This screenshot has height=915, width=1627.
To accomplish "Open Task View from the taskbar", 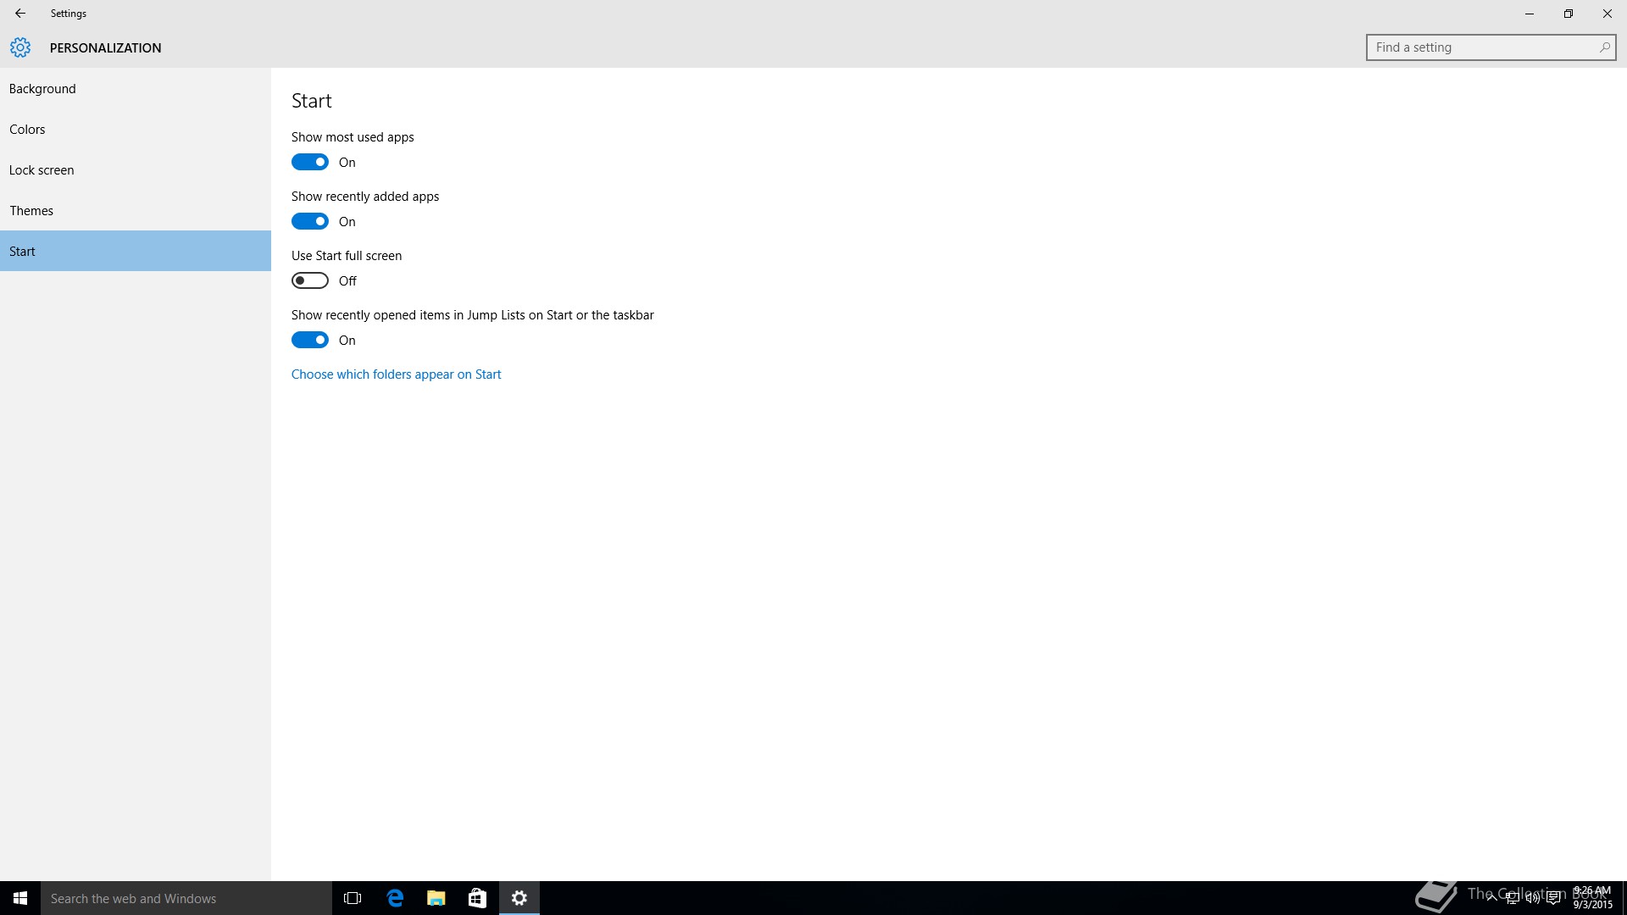I will click(x=353, y=898).
